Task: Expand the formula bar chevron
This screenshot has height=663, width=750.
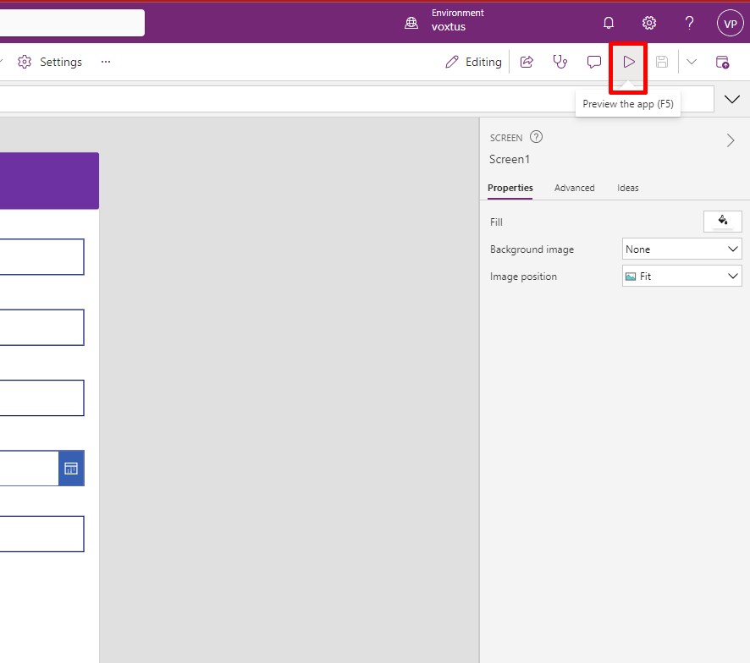Action: pos(732,100)
